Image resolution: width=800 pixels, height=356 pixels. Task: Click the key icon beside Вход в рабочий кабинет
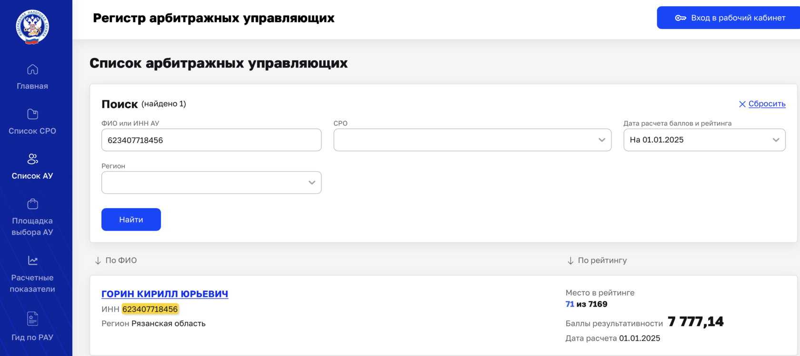tap(680, 18)
